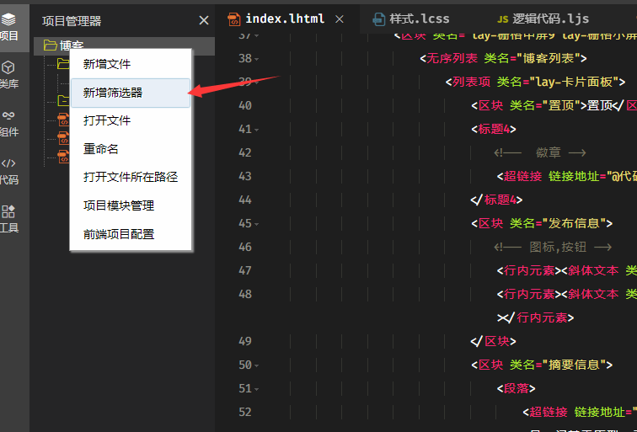The height and width of the screenshot is (432, 637).
Task: Click line number 44 in gutter
Action: click(245, 200)
